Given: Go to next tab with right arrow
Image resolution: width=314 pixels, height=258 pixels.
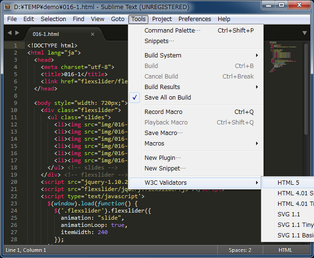Looking at the screenshot, I should pyautogui.click(x=17, y=33).
